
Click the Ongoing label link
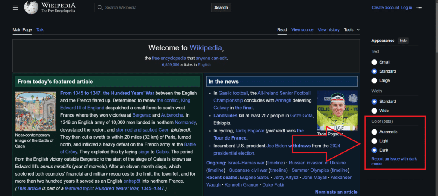(216, 163)
